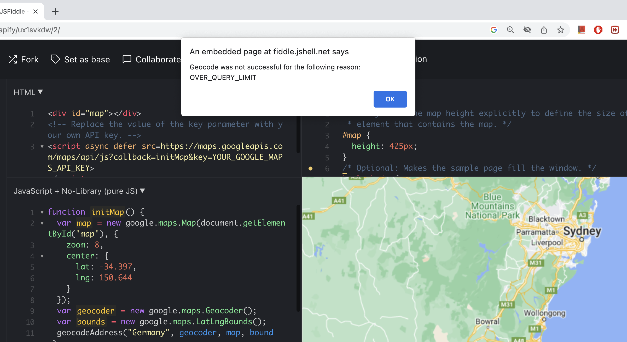The height and width of the screenshot is (342, 627).
Task: Open the red shield hand extension icon
Action: tap(598, 30)
